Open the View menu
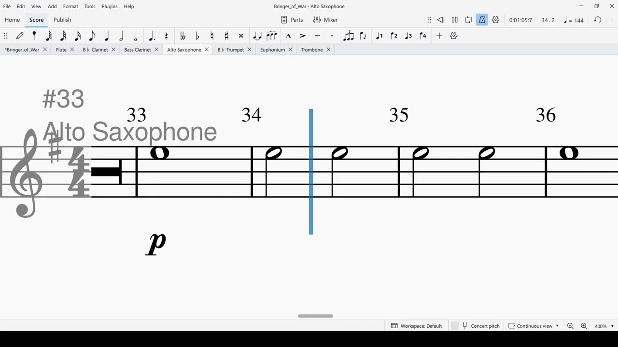Viewport: 618px width, 347px height. pyautogui.click(x=36, y=6)
